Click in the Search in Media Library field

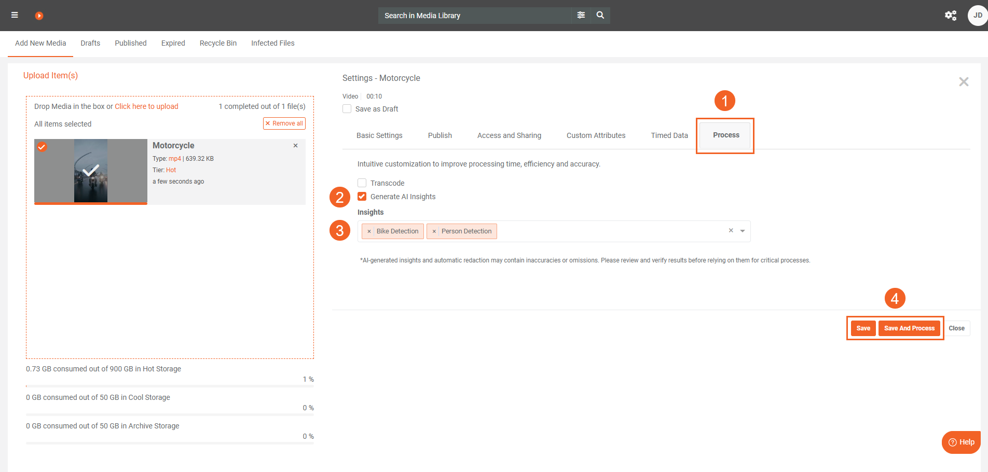coord(474,16)
